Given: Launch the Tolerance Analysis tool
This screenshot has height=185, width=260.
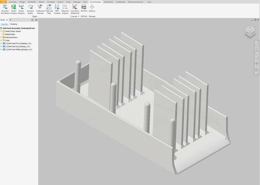Looking at the screenshot, I should [x=65, y=9].
